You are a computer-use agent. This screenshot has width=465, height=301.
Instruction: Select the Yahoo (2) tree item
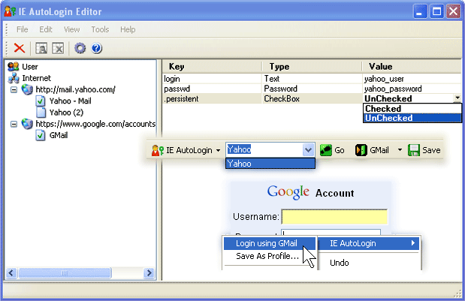[x=66, y=113]
